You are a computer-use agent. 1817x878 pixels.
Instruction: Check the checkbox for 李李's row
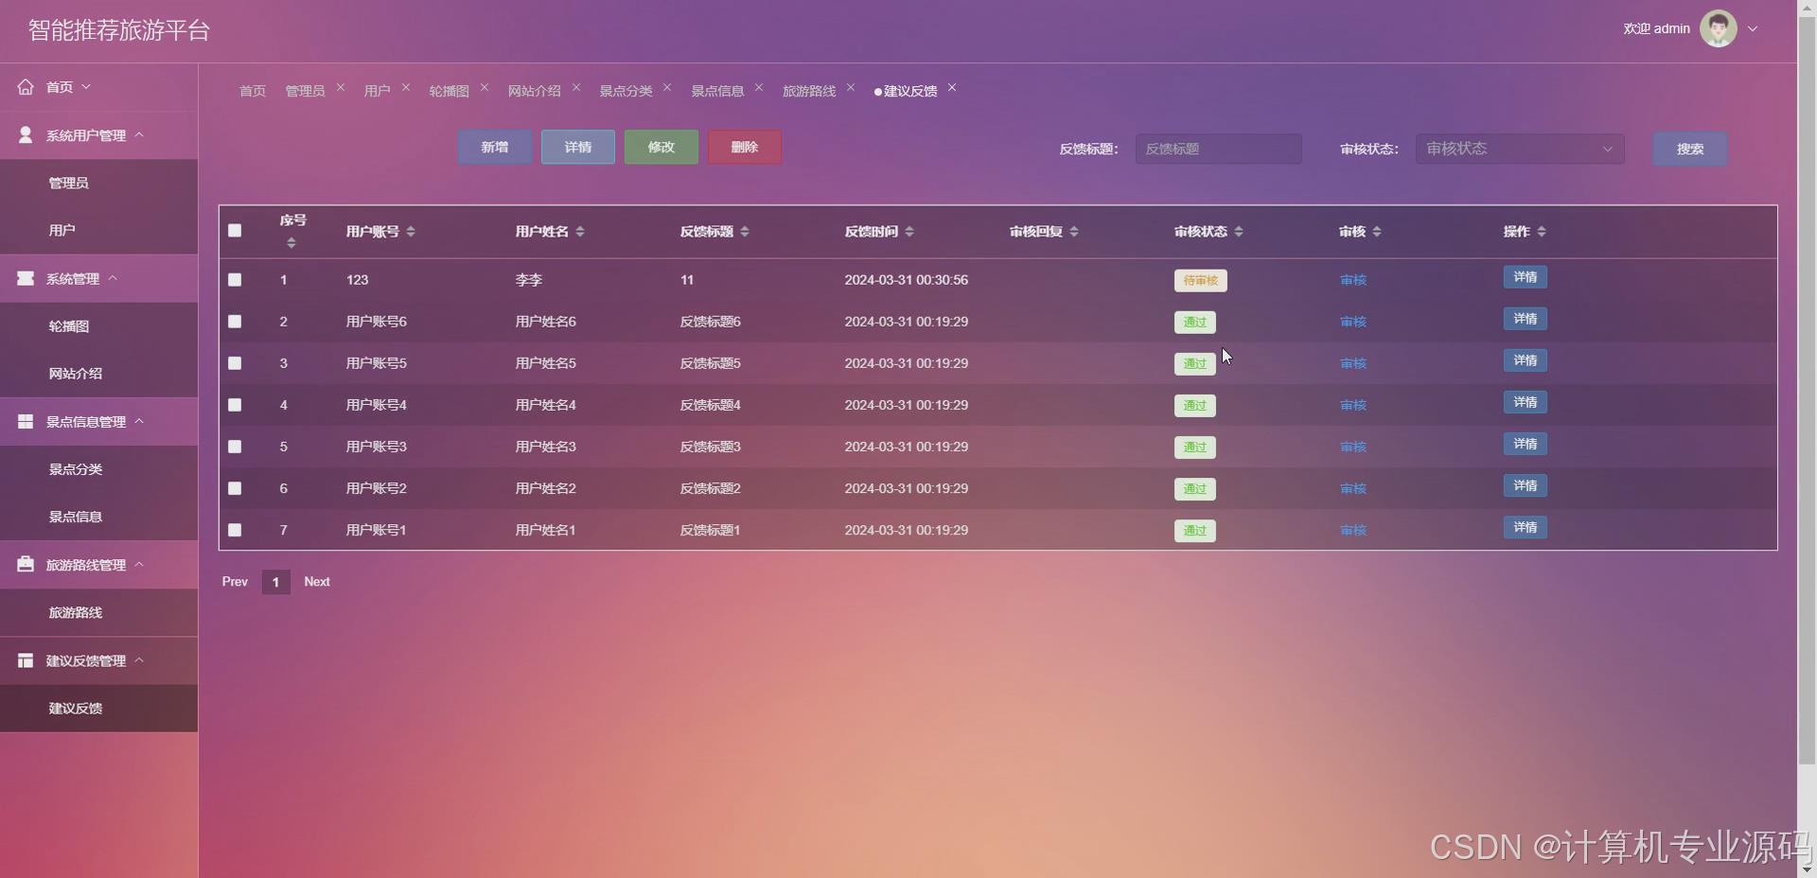pos(235,280)
